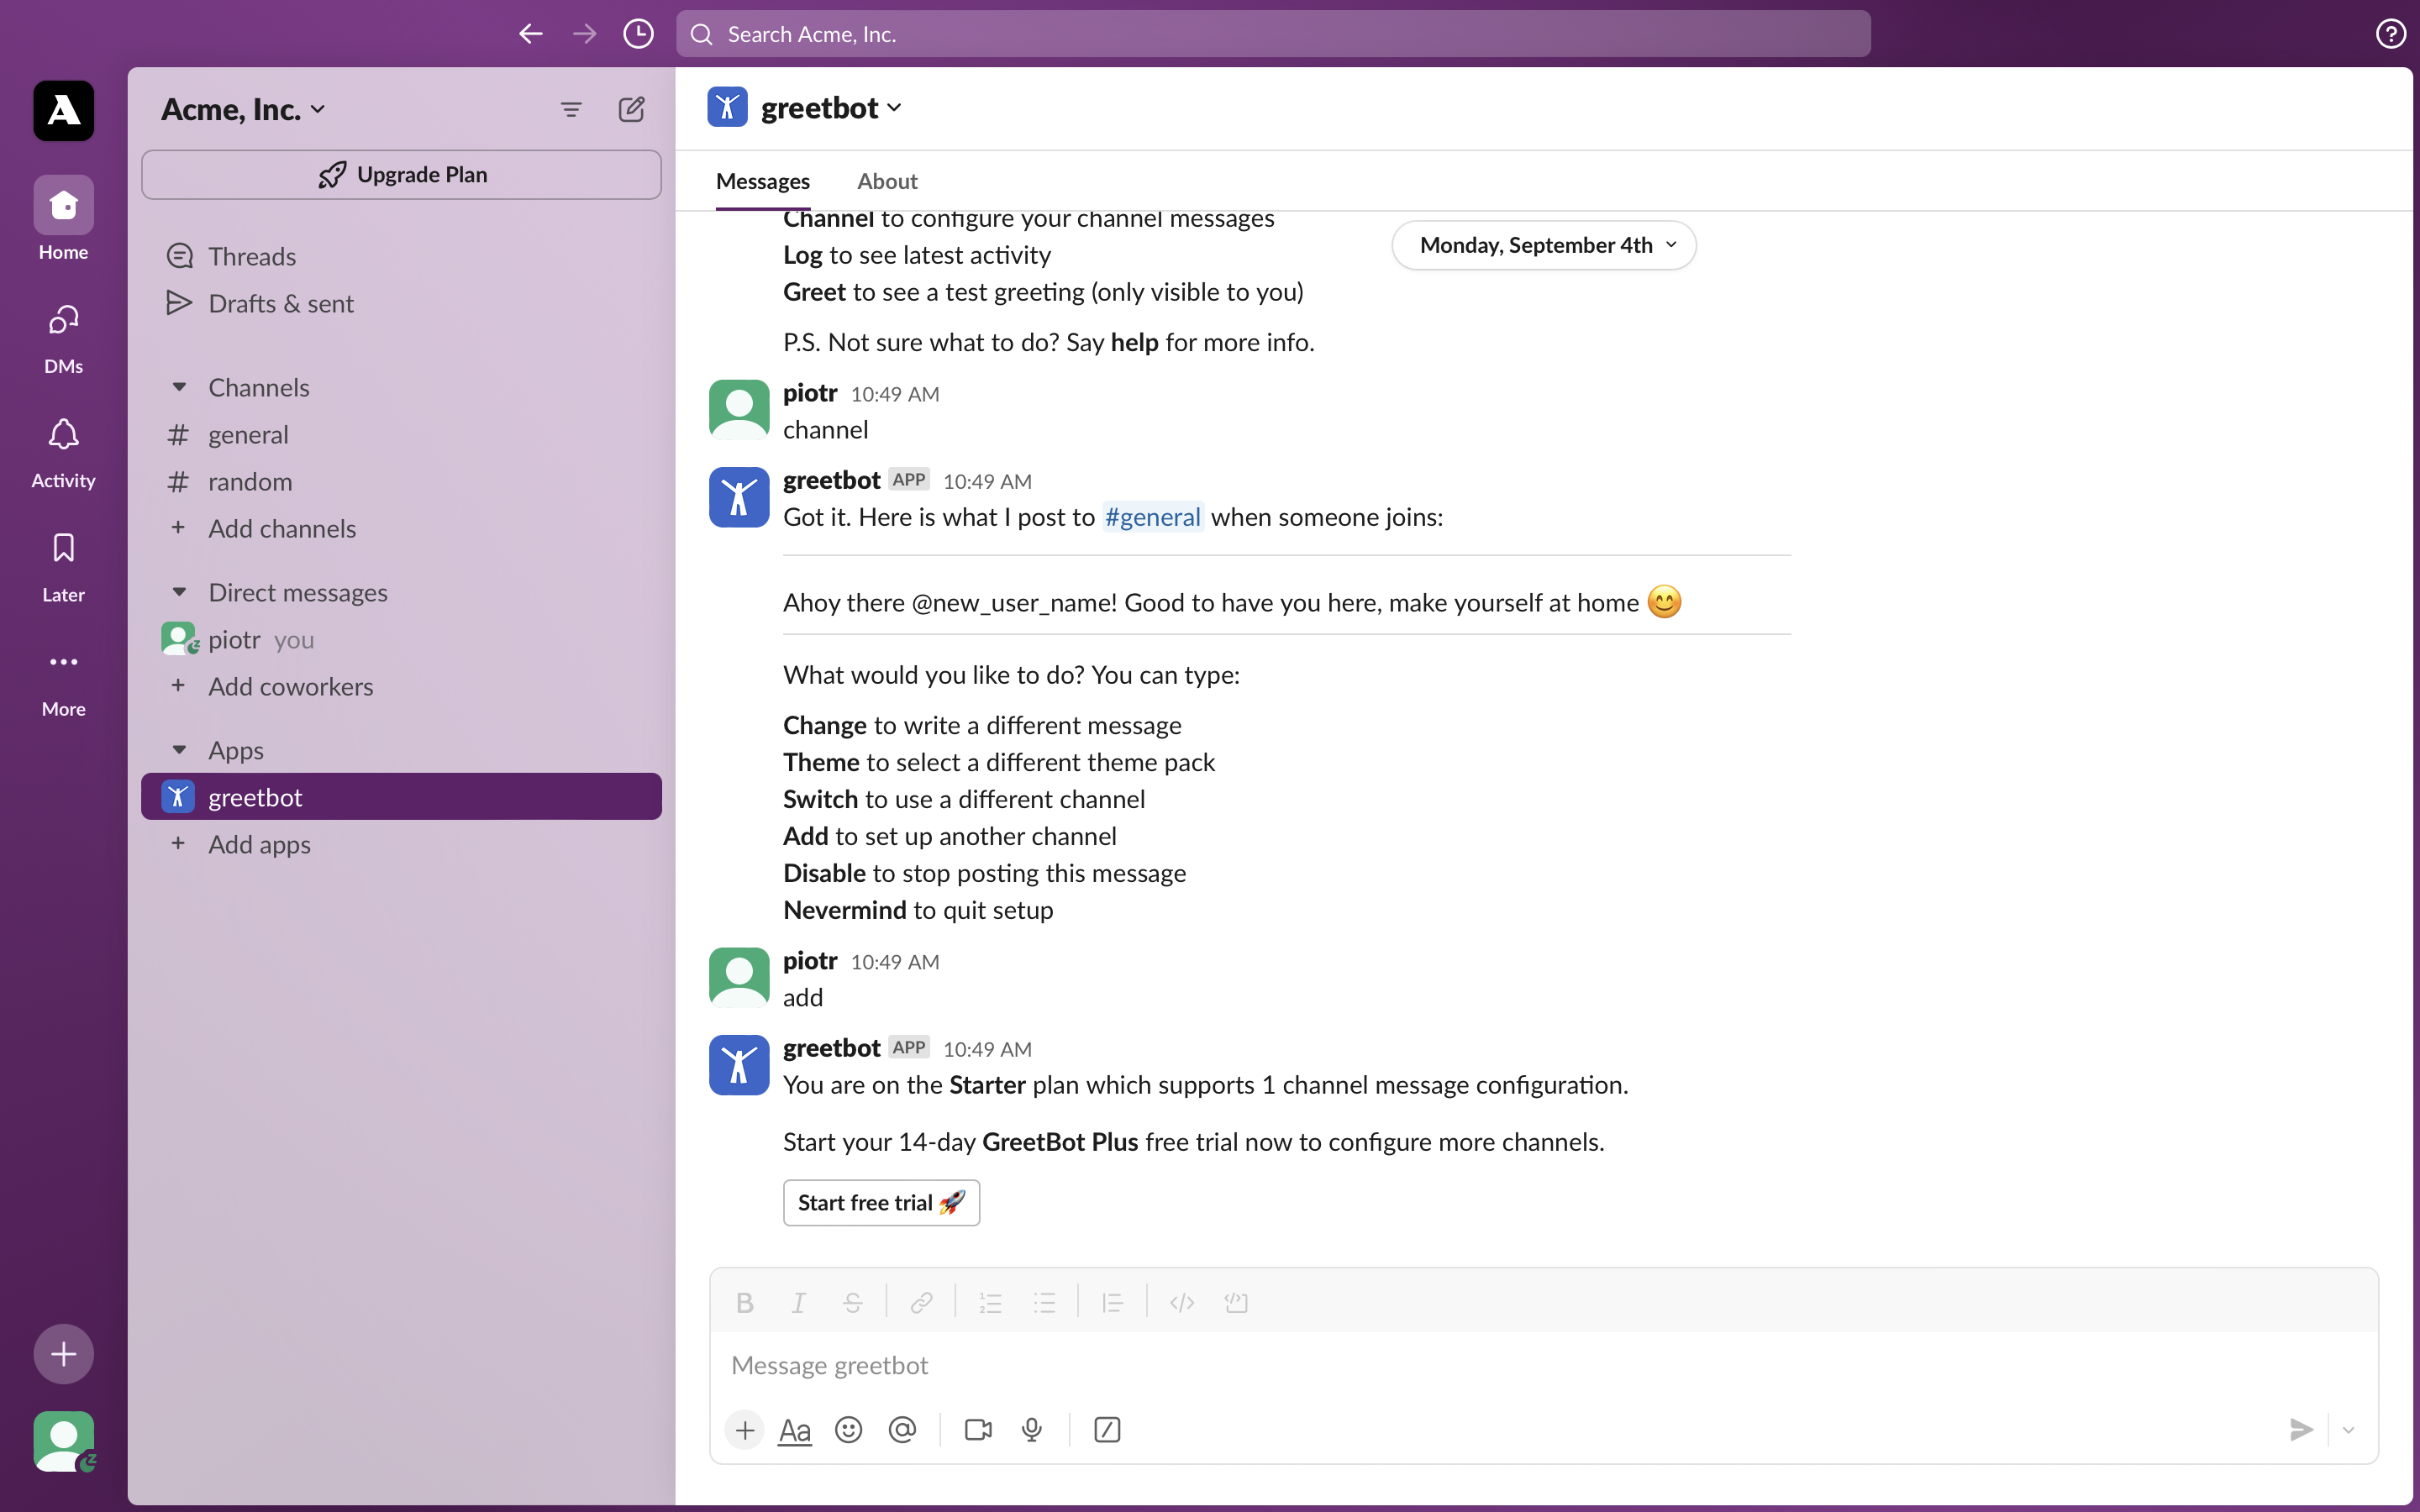Screen dimensions: 2420x1512
Task: Click the italic formatting icon
Action: click(x=798, y=1301)
